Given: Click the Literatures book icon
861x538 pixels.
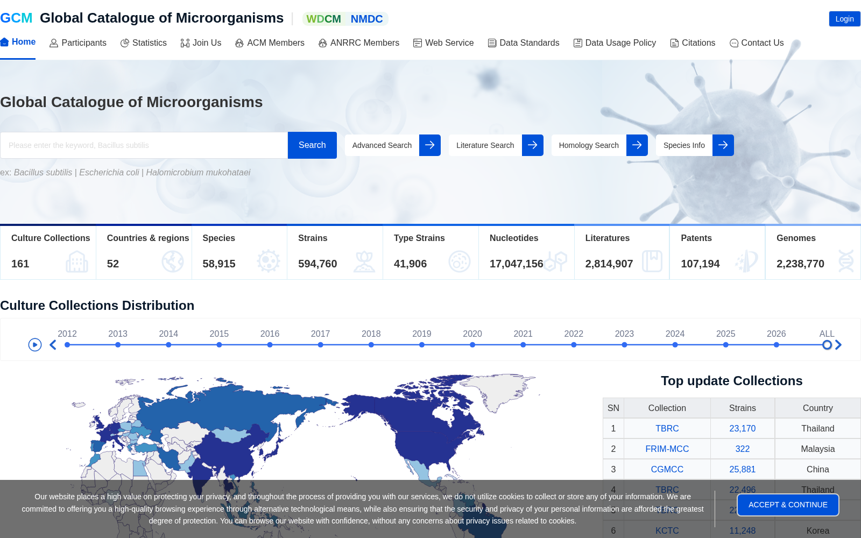Looking at the screenshot, I should 652,261.
